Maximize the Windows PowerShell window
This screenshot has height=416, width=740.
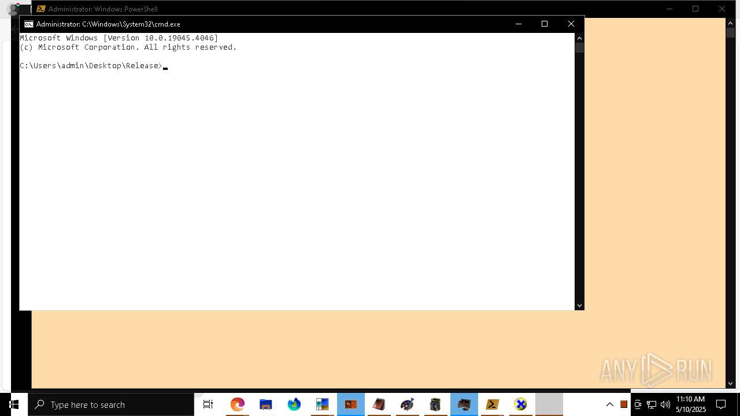pos(695,9)
